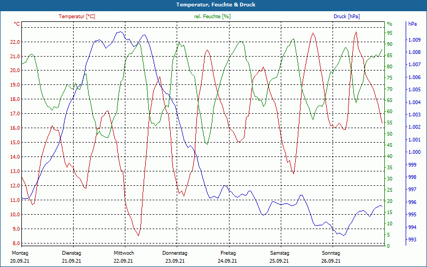Click the pressure tick '1.003'

[415, 115]
